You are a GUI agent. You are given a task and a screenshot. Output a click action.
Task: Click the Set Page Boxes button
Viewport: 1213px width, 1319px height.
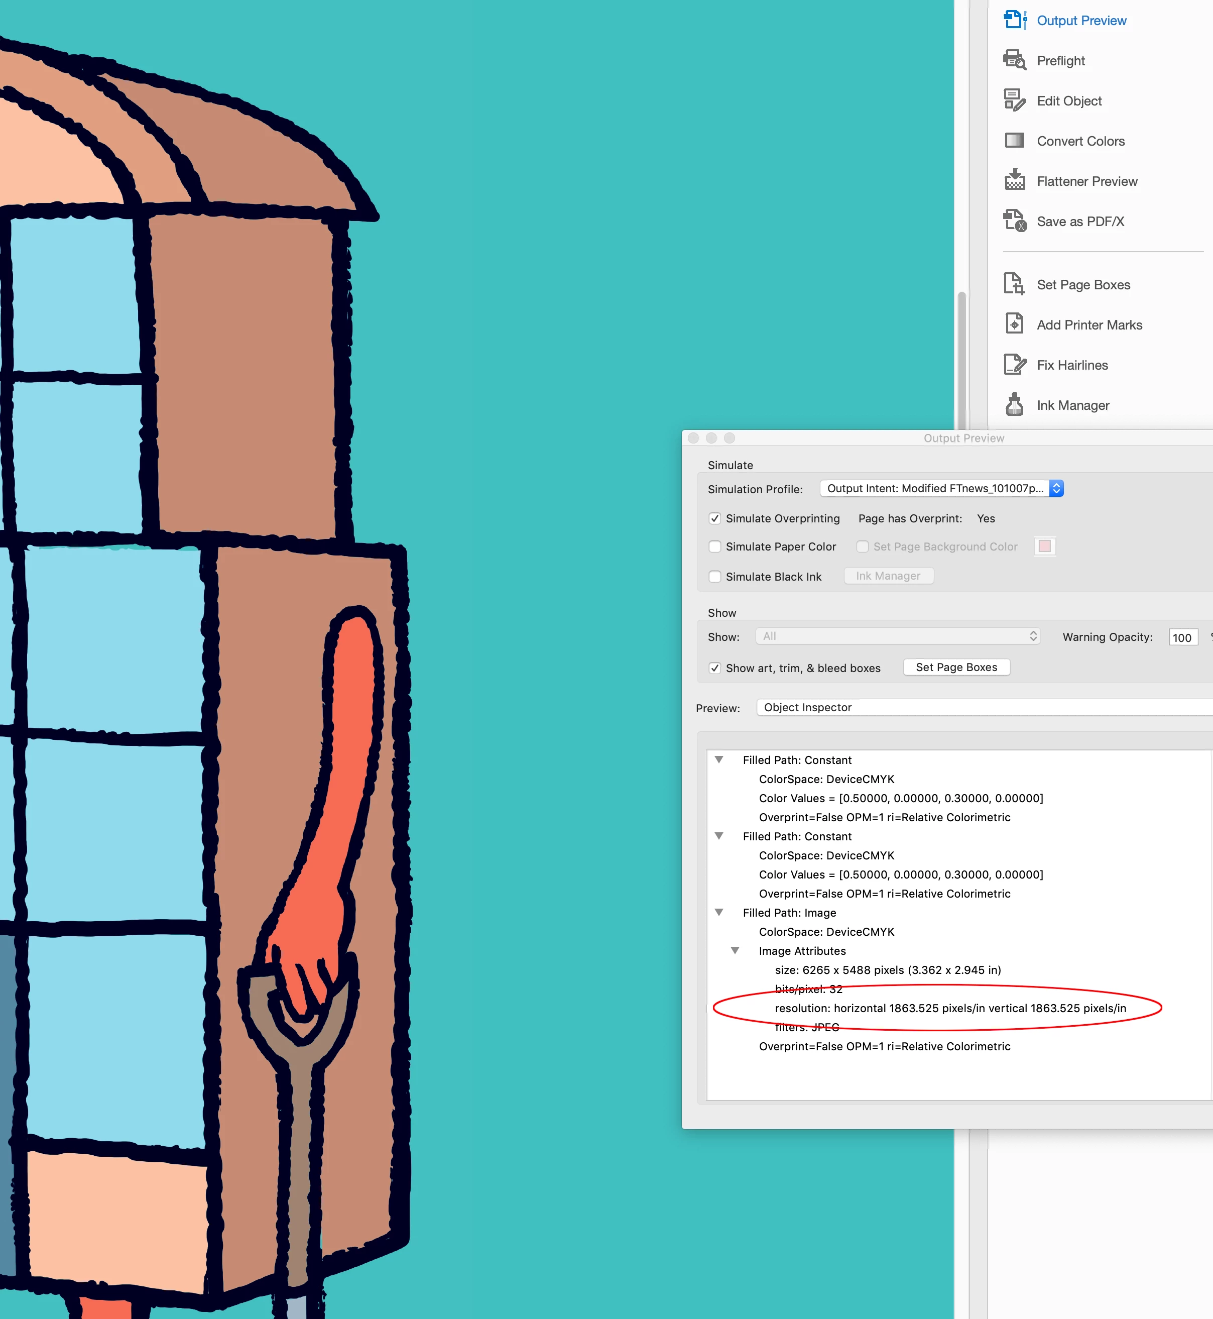[956, 667]
